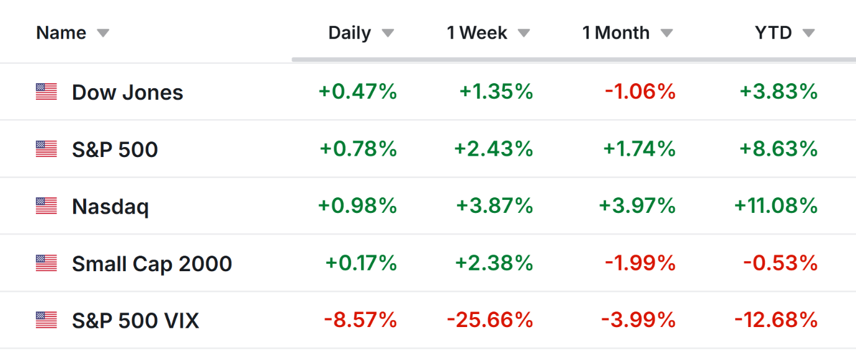This screenshot has width=856, height=350.
Task: Click the flag icon beside S&P 500 VIX
Action: click(x=47, y=320)
